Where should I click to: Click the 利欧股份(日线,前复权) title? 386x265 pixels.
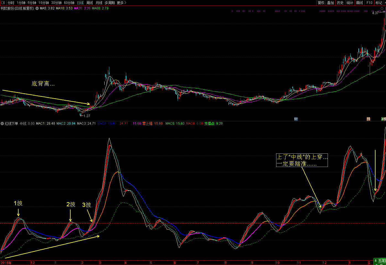click(17, 8)
